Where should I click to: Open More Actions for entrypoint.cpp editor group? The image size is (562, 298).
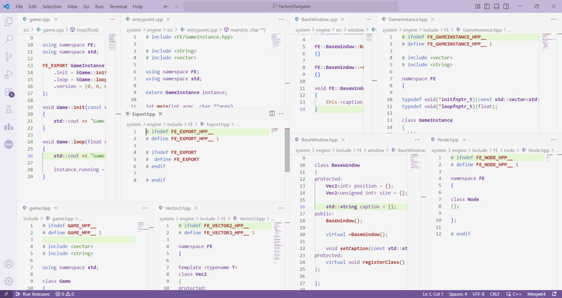[x=282, y=19]
